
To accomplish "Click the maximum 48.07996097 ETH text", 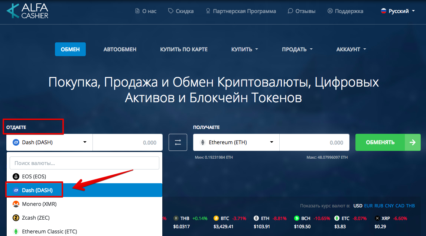I will tap(327, 158).
